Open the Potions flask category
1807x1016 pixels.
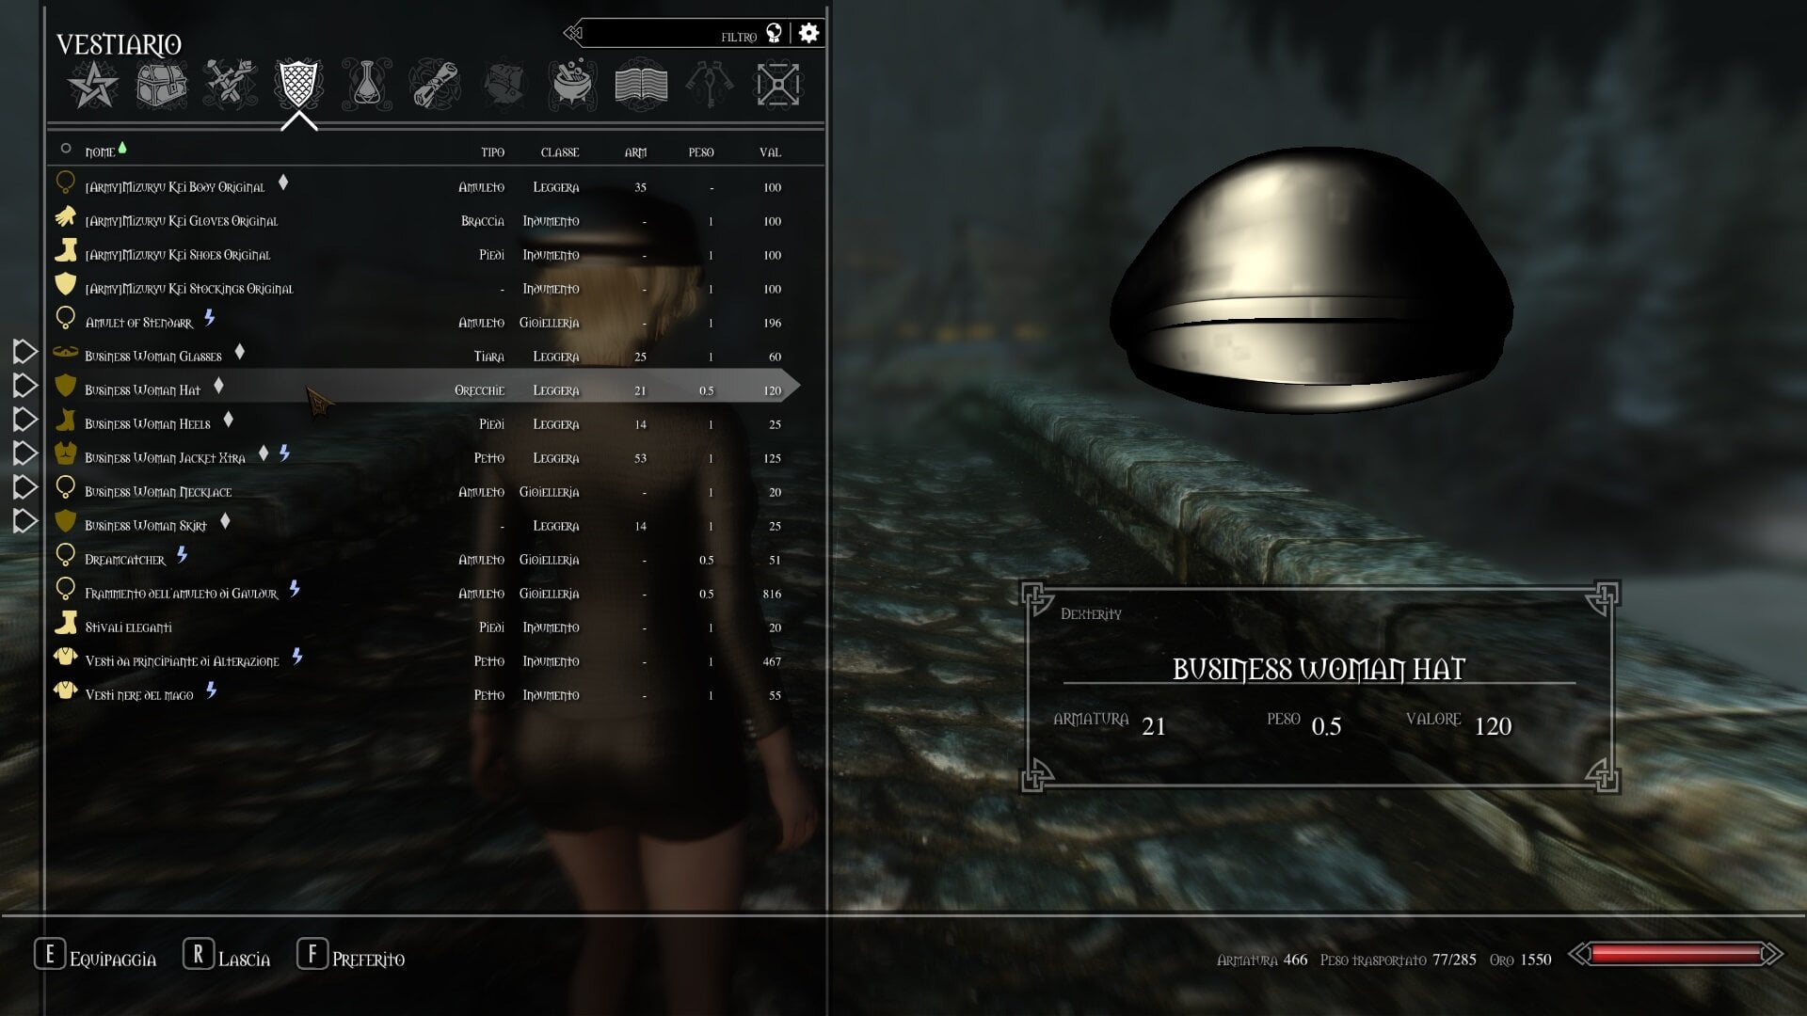[x=367, y=85]
